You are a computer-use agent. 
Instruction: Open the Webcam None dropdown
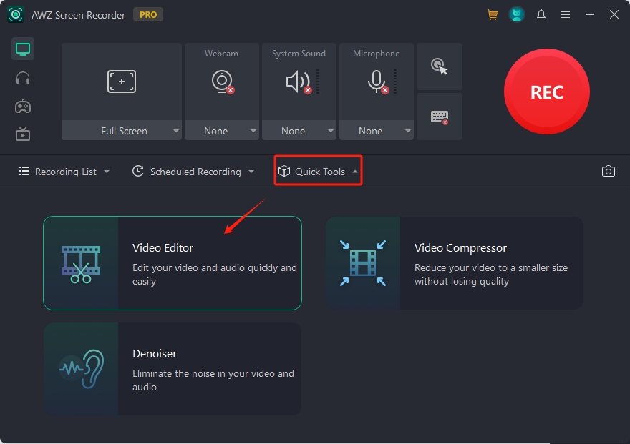pyautogui.click(x=222, y=131)
